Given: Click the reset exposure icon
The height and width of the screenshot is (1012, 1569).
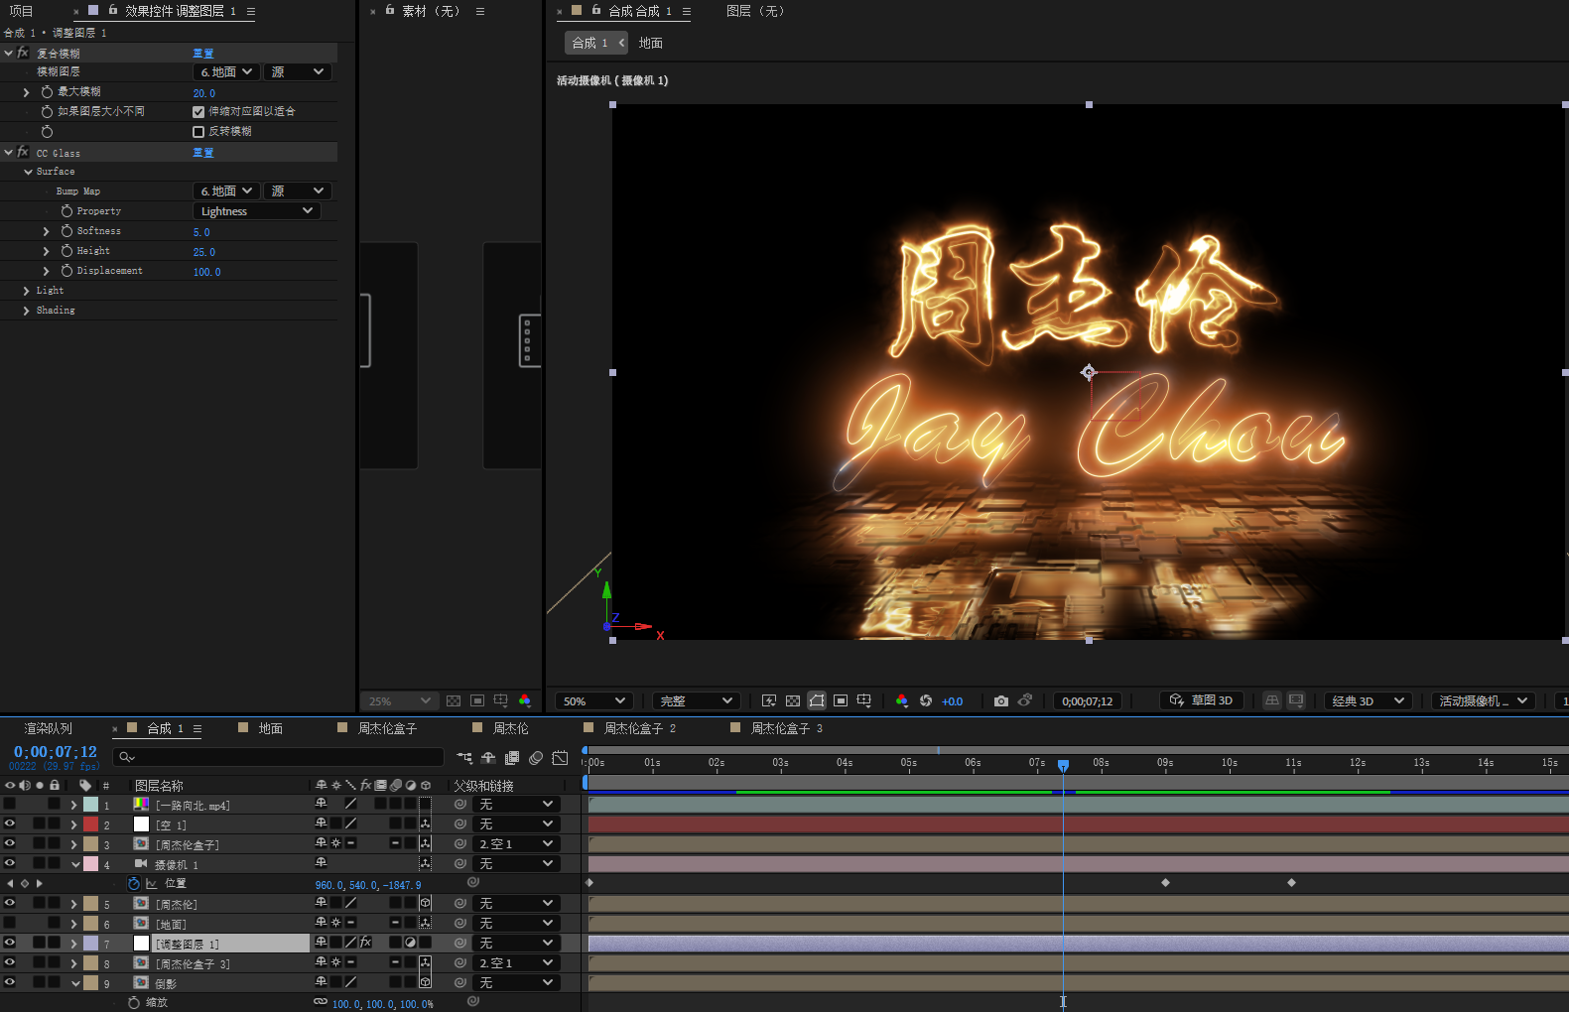Looking at the screenshot, I should click(x=925, y=701).
